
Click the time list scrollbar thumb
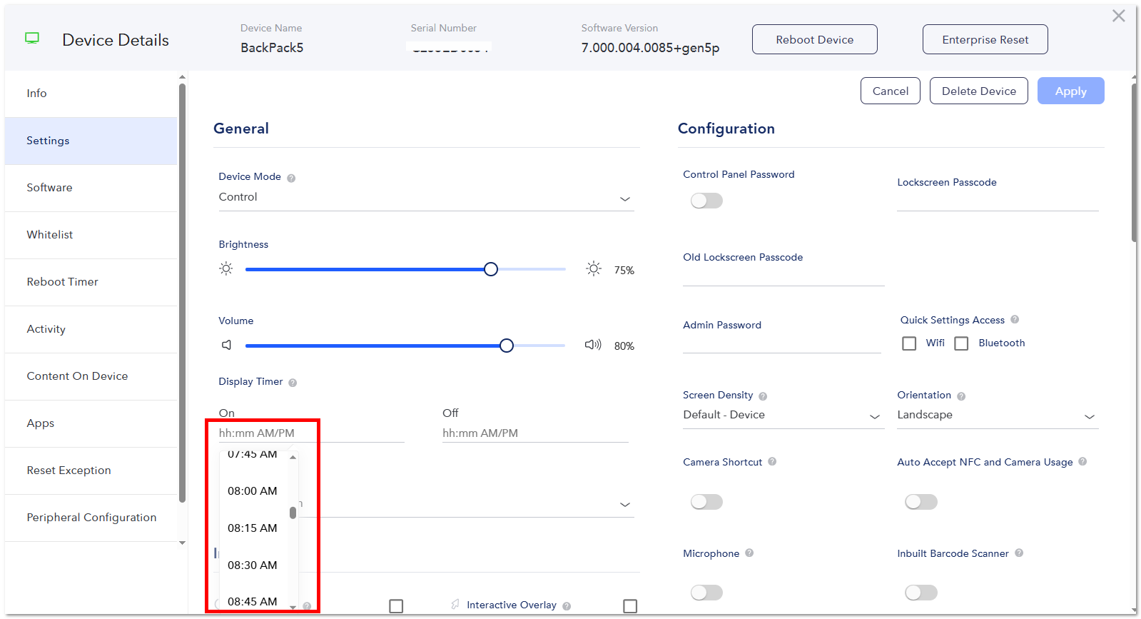[x=293, y=513]
